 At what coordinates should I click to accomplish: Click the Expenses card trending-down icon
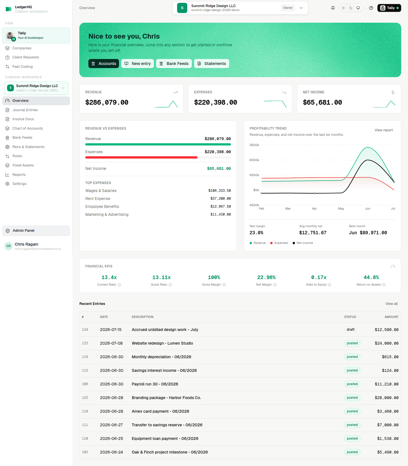pos(284,92)
